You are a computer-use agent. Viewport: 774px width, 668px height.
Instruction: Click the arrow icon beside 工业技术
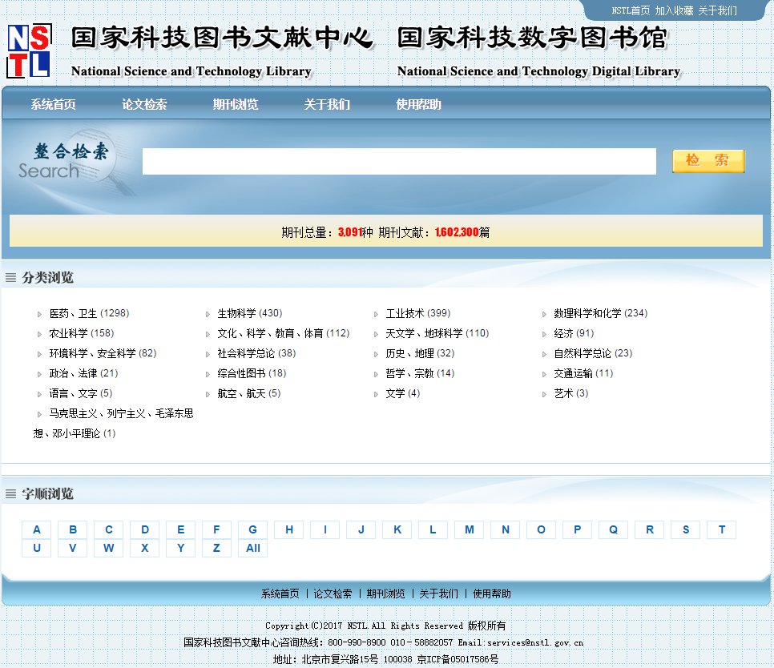[x=377, y=314]
